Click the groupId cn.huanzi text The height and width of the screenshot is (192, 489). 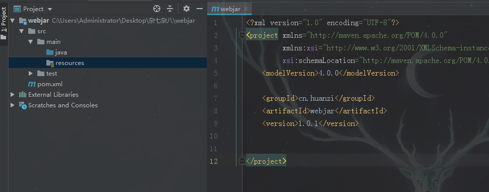[x=317, y=98]
